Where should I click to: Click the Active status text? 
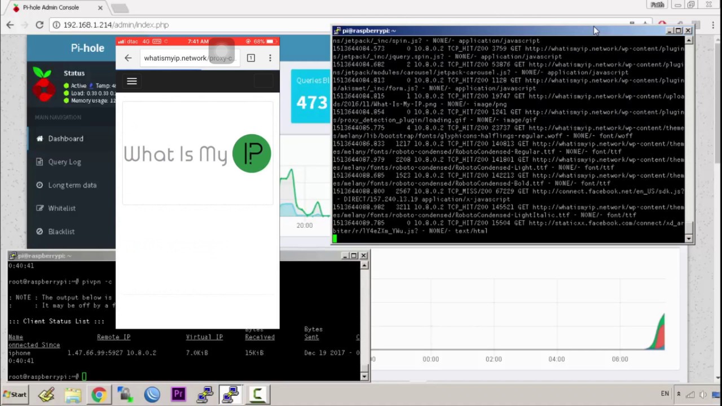tap(78, 86)
